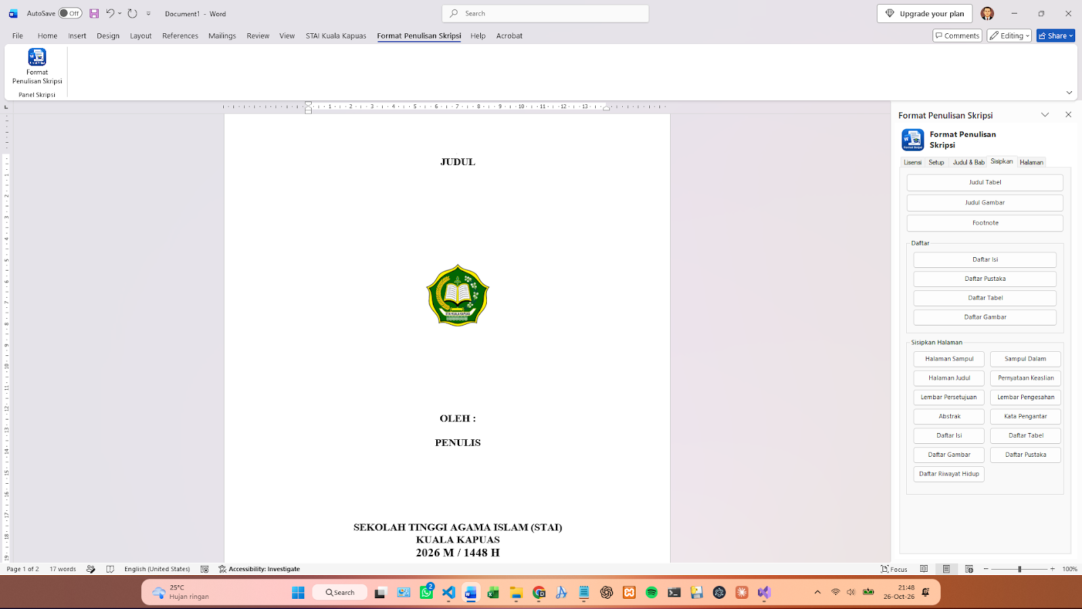
Task: Click the zoom in plus icon
Action: click(1052, 569)
